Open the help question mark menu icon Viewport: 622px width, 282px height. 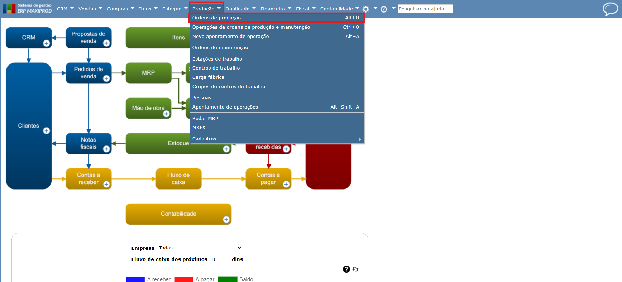click(384, 9)
